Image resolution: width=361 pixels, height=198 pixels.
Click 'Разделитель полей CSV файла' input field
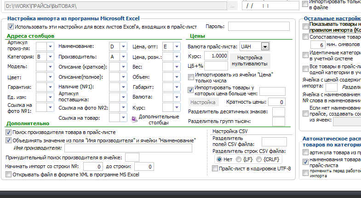pos(274,142)
